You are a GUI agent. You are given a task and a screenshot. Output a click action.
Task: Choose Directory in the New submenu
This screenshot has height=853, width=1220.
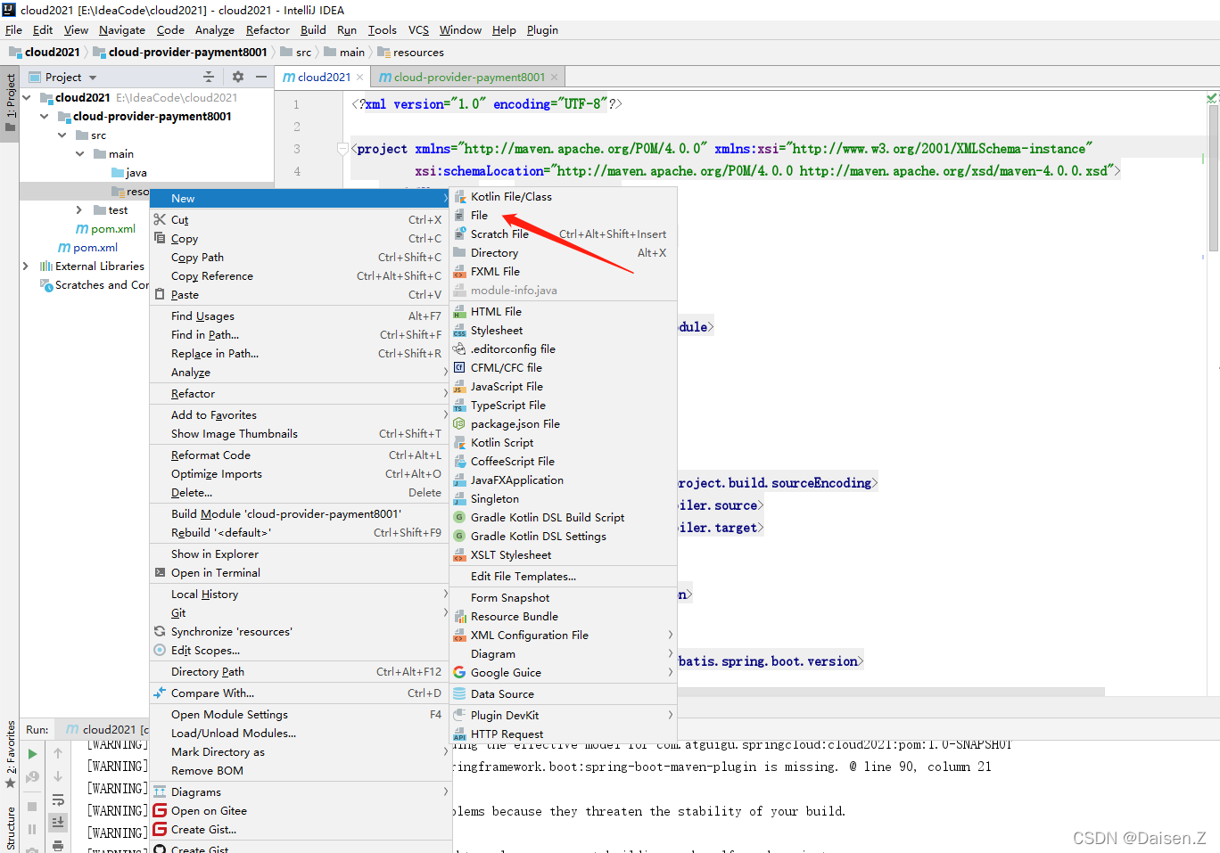pos(563,253)
